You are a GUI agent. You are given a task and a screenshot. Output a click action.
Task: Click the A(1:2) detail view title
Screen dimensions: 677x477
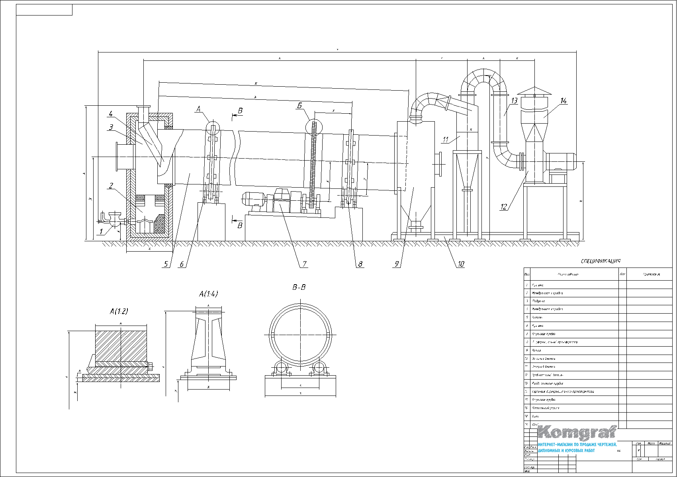119,311
